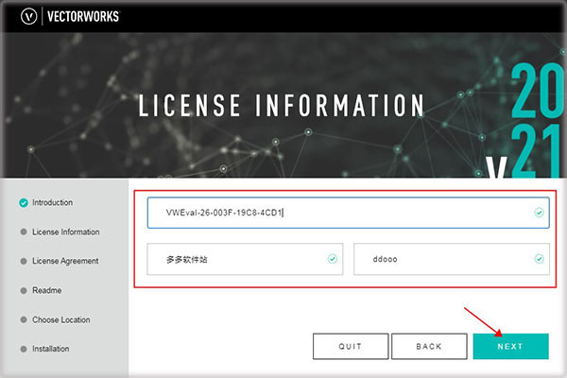567x378 pixels.
Task: Click the VECTORWORKS title text
Action: pos(83,17)
